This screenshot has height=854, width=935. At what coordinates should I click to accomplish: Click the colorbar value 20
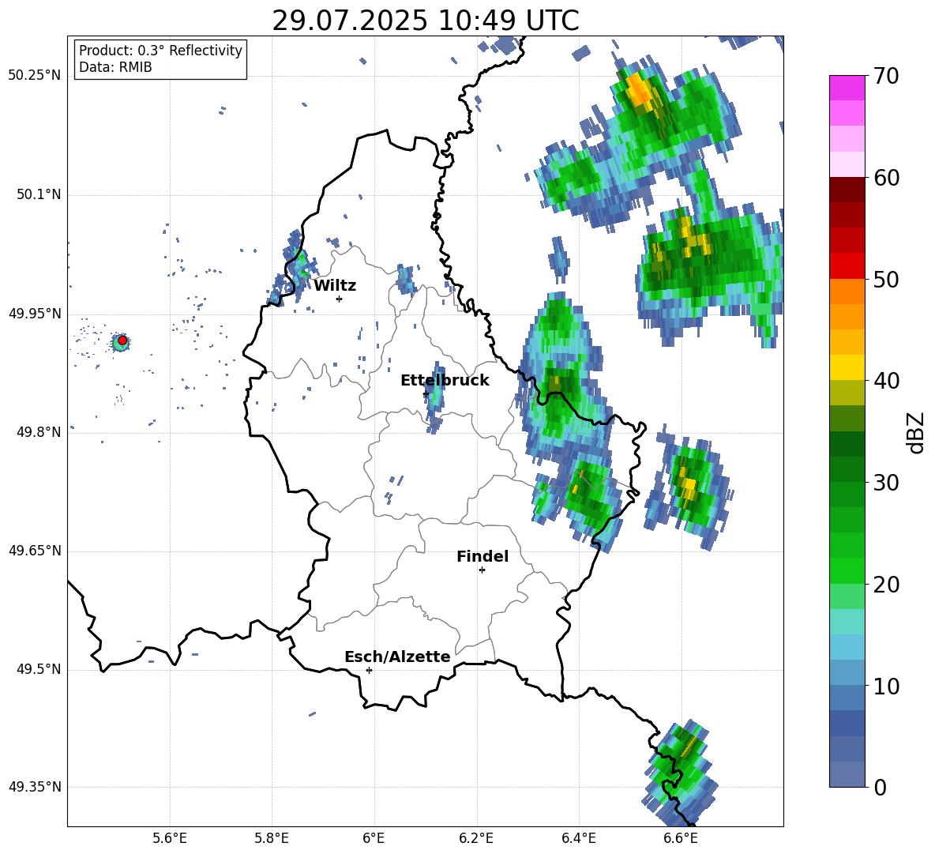tap(886, 585)
